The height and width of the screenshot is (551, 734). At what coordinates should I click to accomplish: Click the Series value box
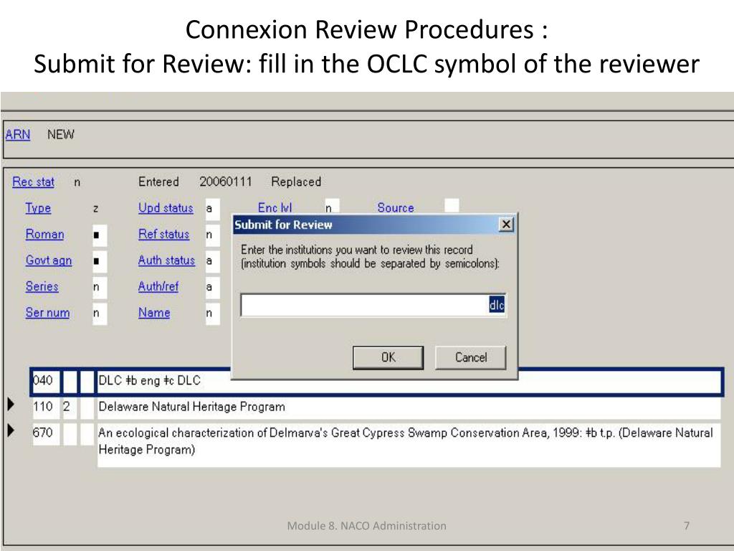[x=100, y=287]
